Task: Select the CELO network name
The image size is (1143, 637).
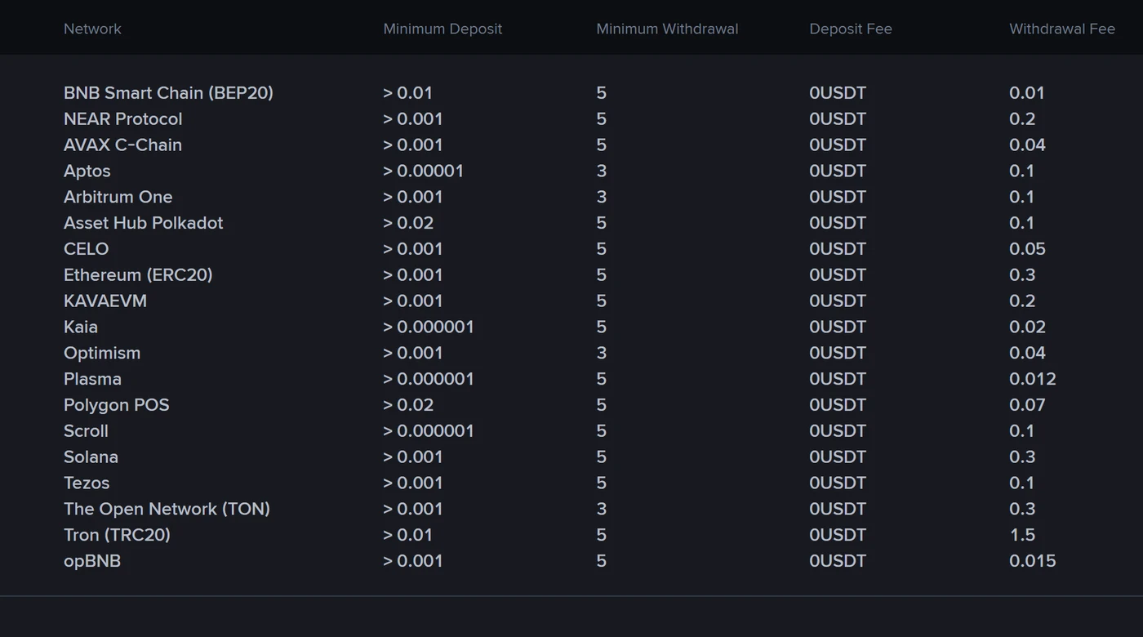Action: (86, 249)
